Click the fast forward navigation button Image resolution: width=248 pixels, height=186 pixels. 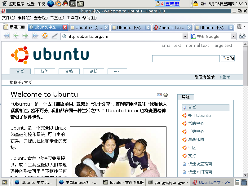35,36
